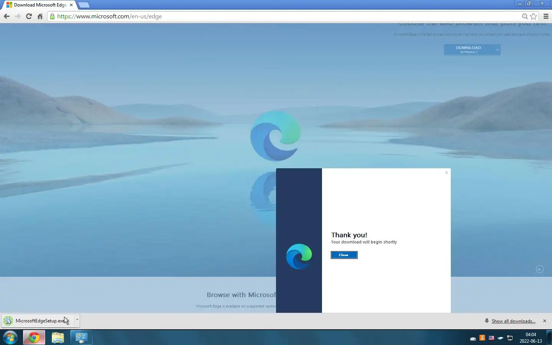Viewport: 552px width, 345px height.
Task: Expand the chevron beside the DOWNLOAD button
Action: 497,49
